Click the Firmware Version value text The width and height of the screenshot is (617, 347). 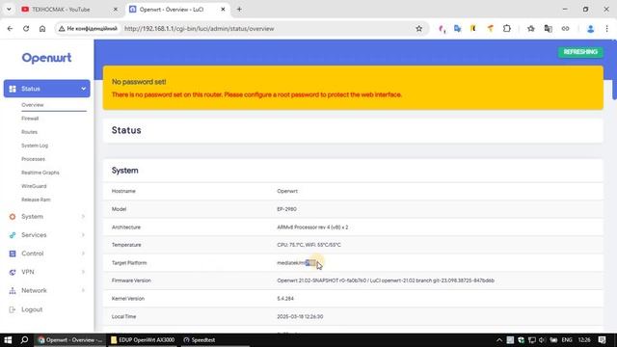[386, 280]
